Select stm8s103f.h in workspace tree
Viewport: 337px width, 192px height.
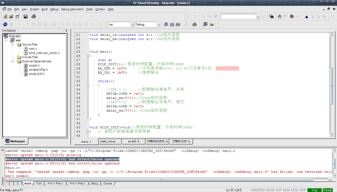click(x=37, y=74)
